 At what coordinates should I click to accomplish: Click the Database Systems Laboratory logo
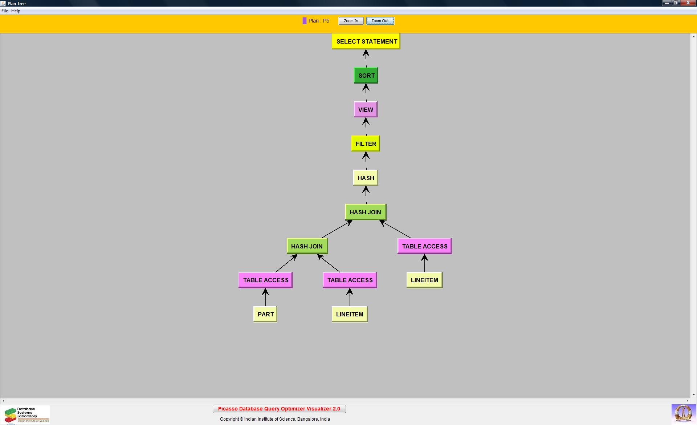(x=25, y=414)
